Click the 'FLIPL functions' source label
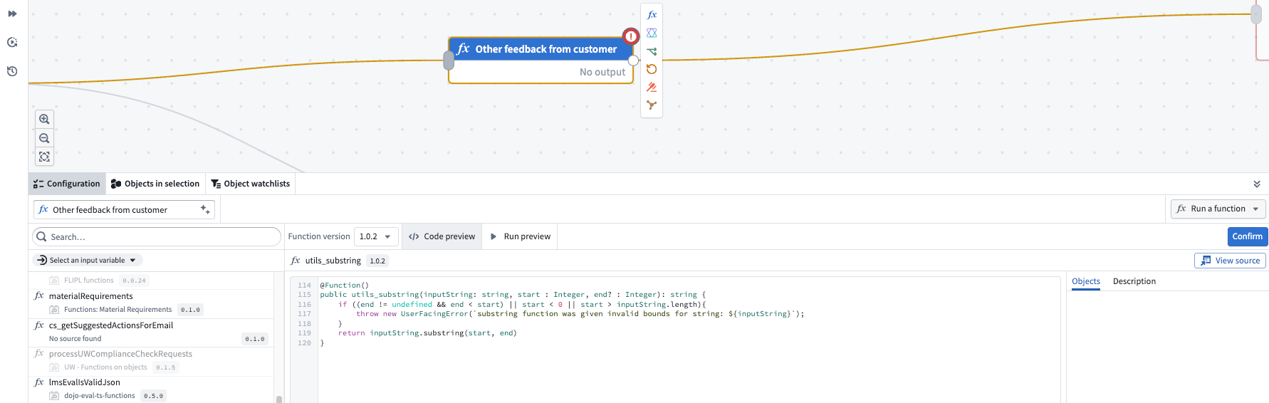1269x403 pixels. pyautogui.click(x=89, y=281)
